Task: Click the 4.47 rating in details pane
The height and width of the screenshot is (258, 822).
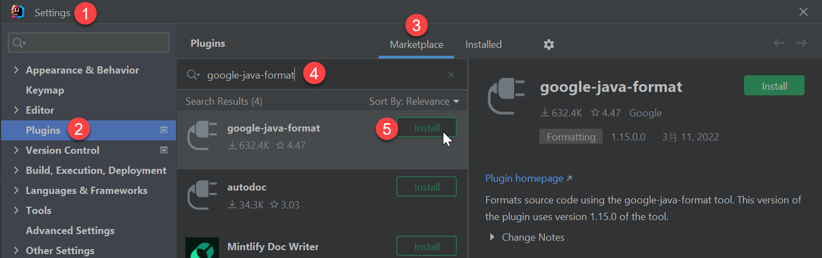Action: click(x=605, y=113)
